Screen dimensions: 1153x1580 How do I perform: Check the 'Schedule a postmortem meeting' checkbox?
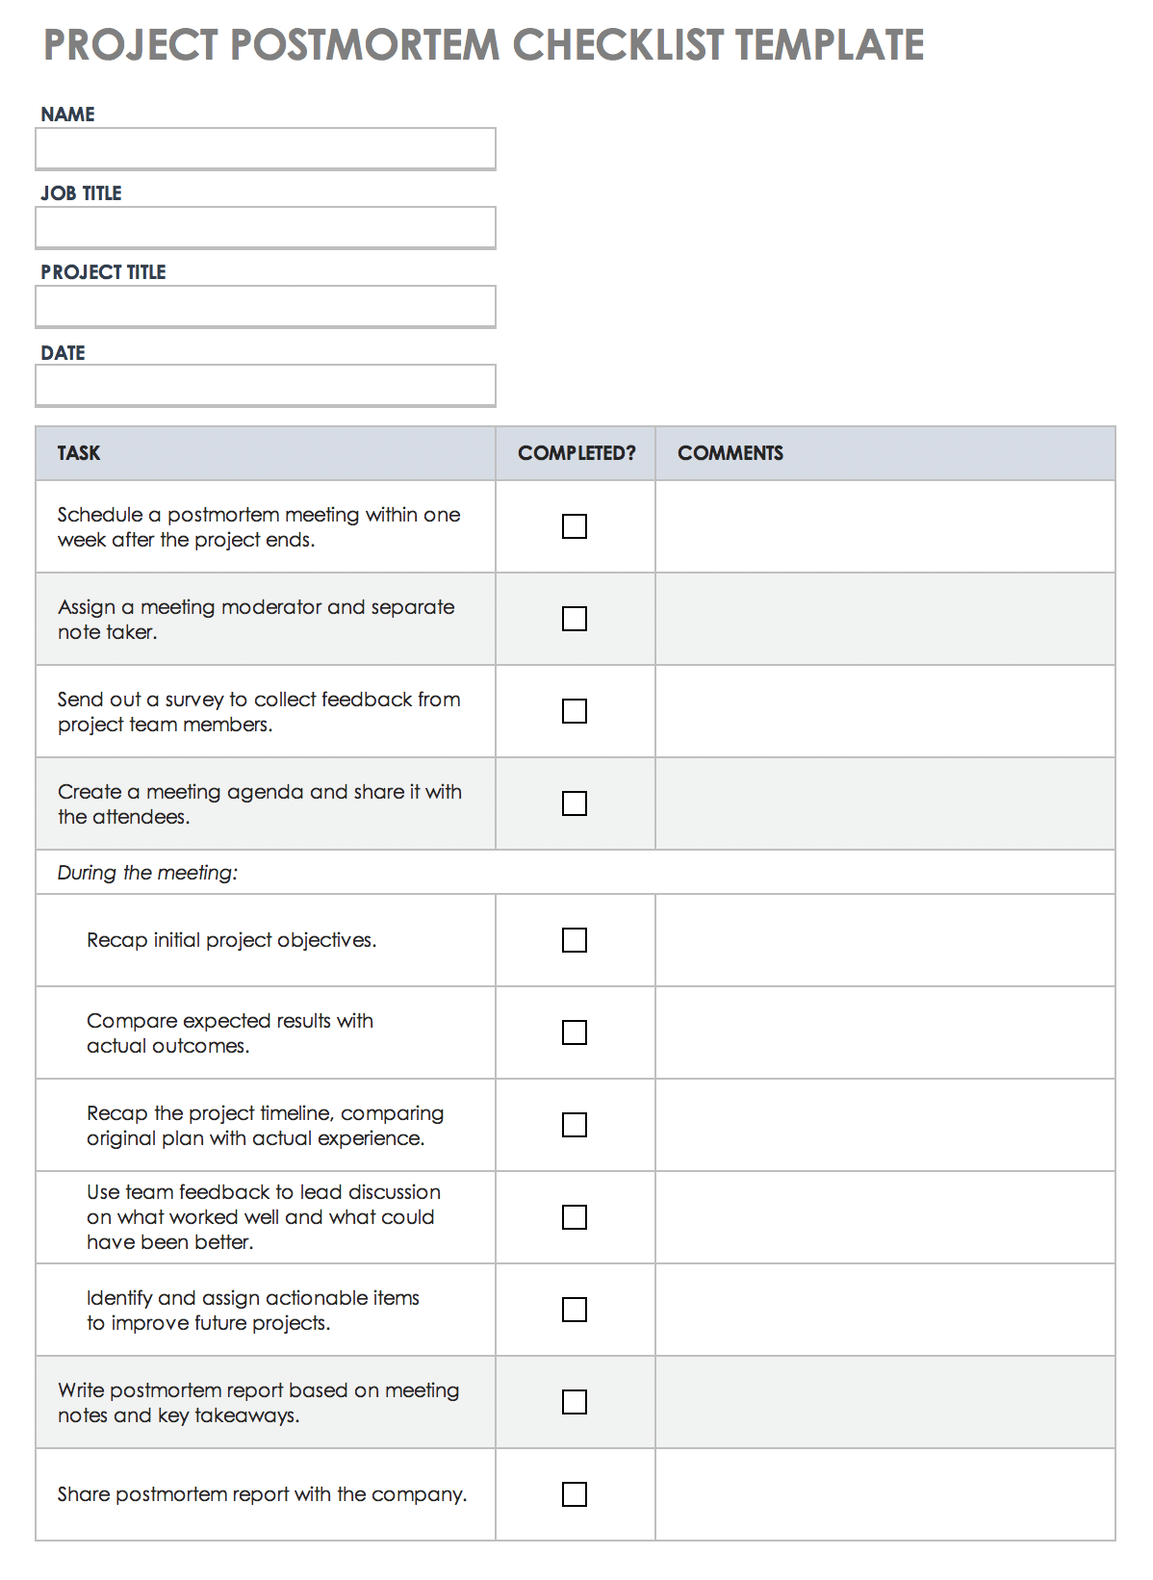tap(575, 526)
